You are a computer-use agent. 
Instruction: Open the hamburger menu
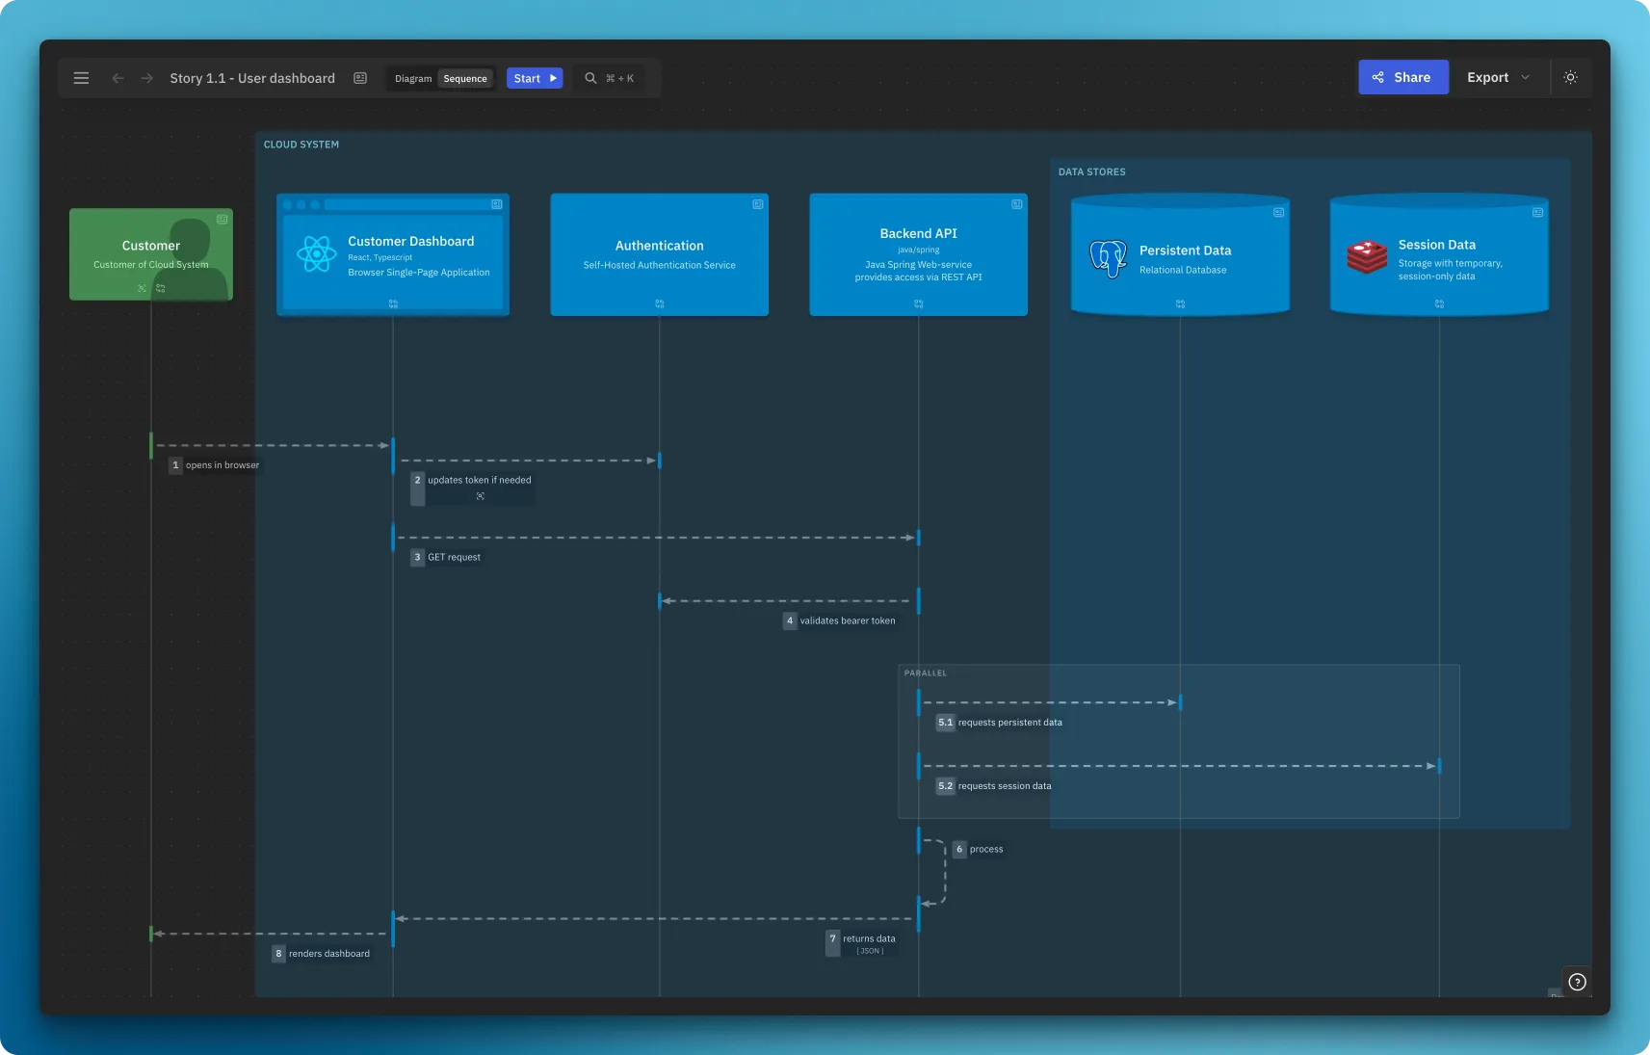tap(81, 78)
